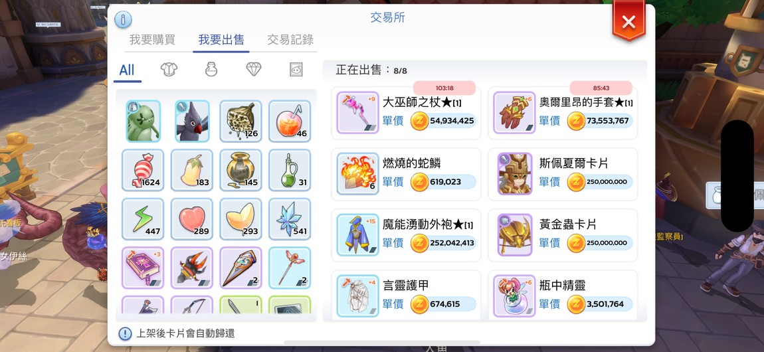This screenshot has height=352, width=764.
Task: Pick the red apple juice item (46)
Action: coord(290,122)
